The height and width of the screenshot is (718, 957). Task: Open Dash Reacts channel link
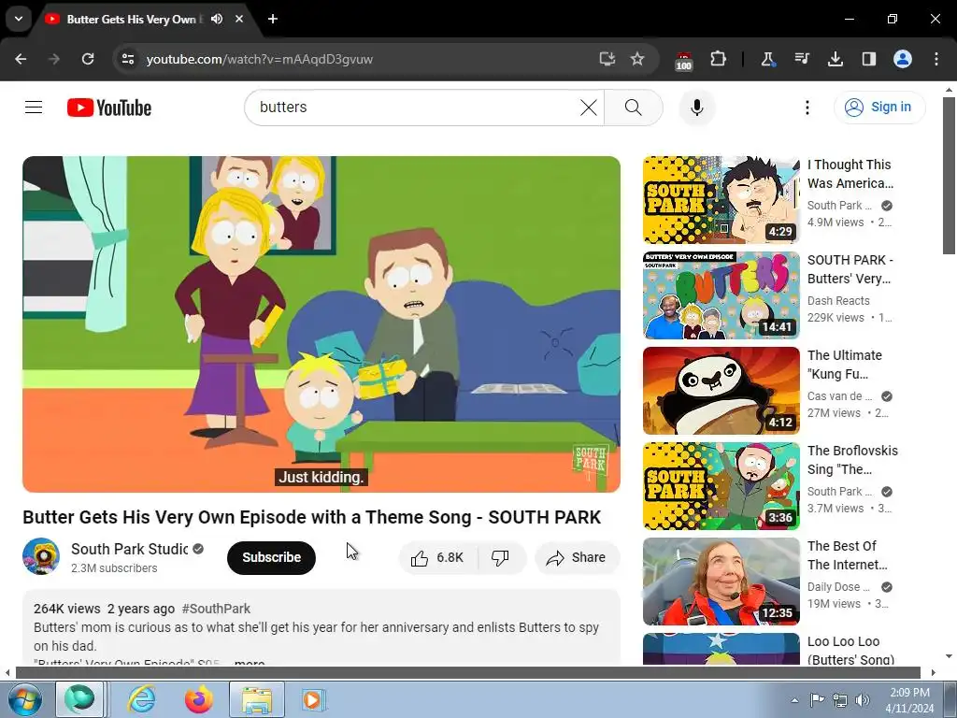838,300
